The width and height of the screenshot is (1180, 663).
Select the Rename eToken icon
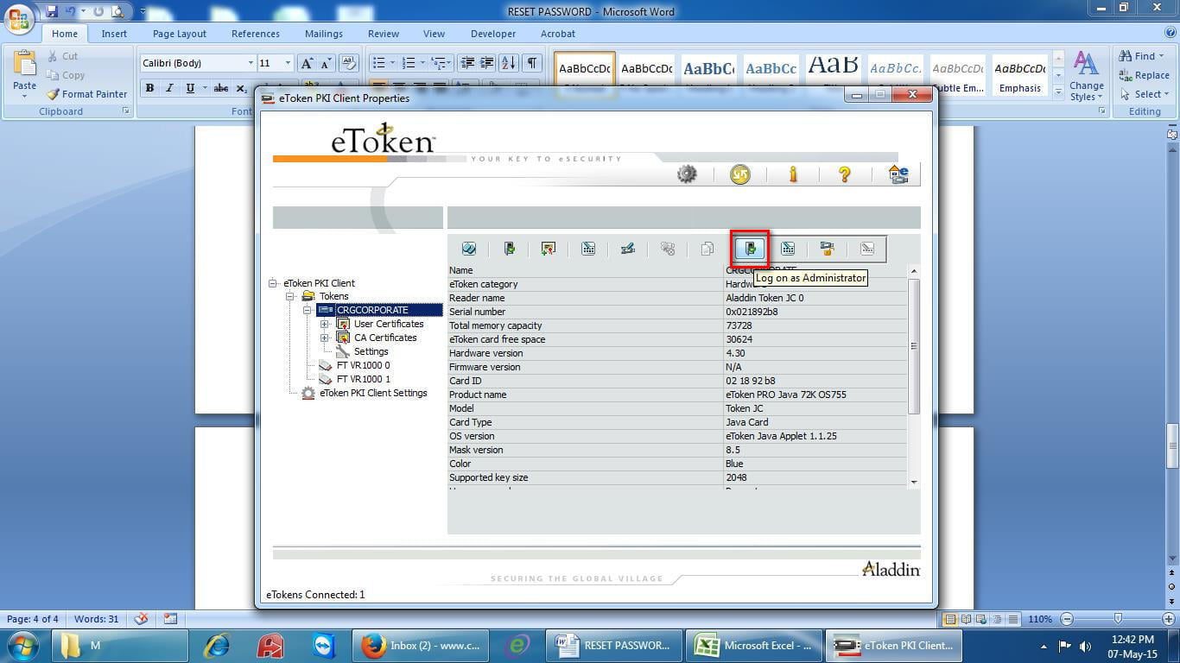point(628,249)
